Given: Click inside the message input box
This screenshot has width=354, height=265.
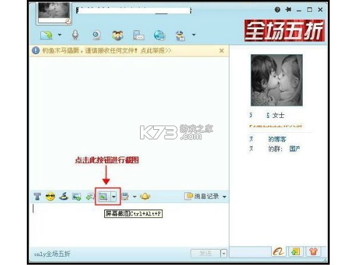Looking at the screenshot, I should [x=129, y=225].
